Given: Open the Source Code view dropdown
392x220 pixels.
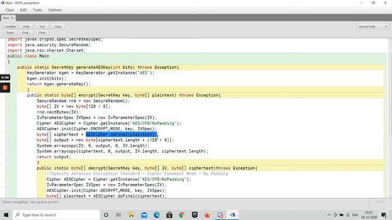Looking at the screenshot, I should [372, 26].
